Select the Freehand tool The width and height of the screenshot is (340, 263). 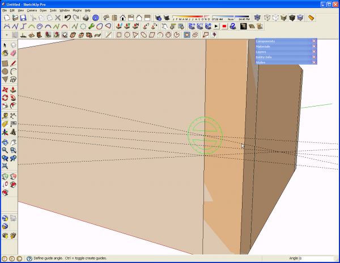13,79
